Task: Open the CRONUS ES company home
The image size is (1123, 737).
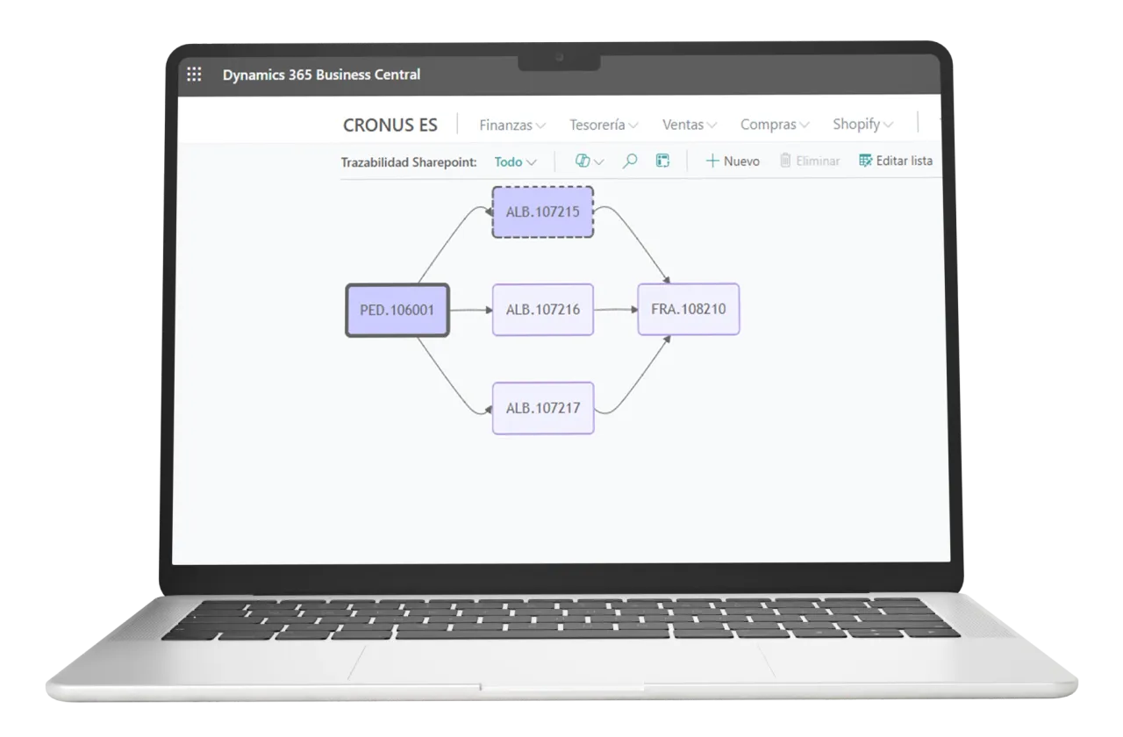Action: tap(390, 125)
